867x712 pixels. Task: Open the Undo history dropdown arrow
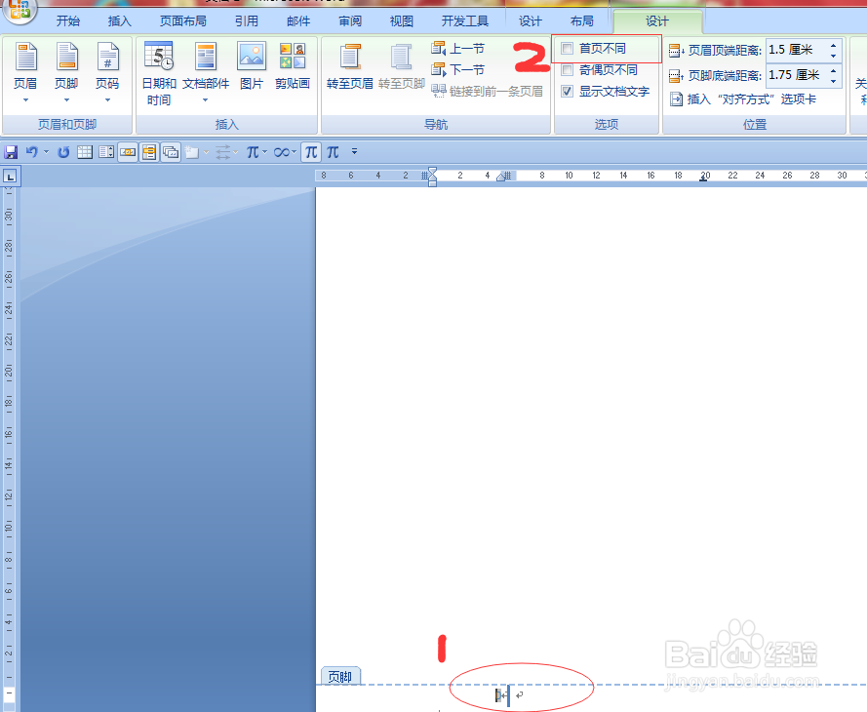(47, 152)
